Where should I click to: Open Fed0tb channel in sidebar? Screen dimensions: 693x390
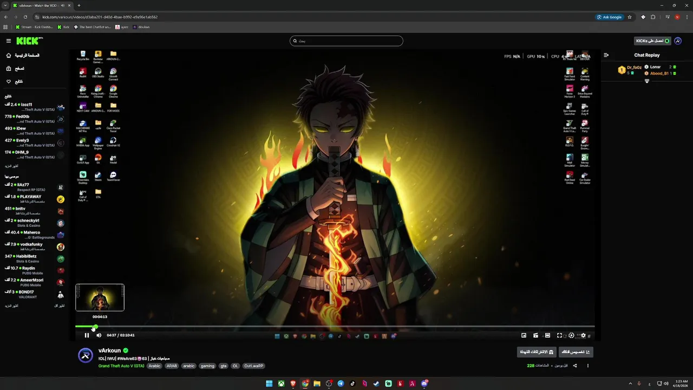35,119
